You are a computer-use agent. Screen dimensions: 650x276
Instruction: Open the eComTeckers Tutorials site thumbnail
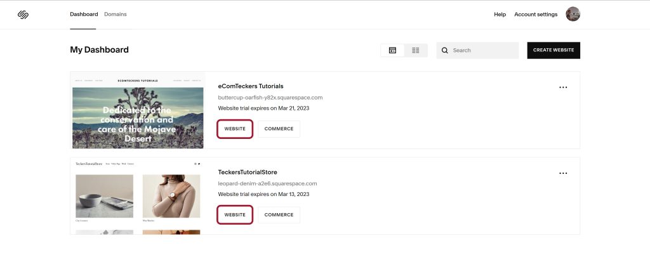pyautogui.click(x=138, y=110)
